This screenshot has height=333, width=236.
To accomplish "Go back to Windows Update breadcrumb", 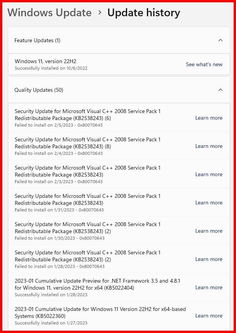I will click(x=50, y=12).
